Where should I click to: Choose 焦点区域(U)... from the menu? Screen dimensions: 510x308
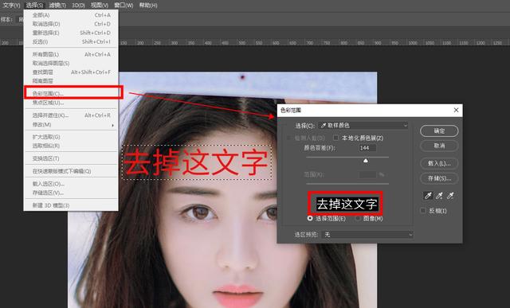pyautogui.click(x=71, y=103)
